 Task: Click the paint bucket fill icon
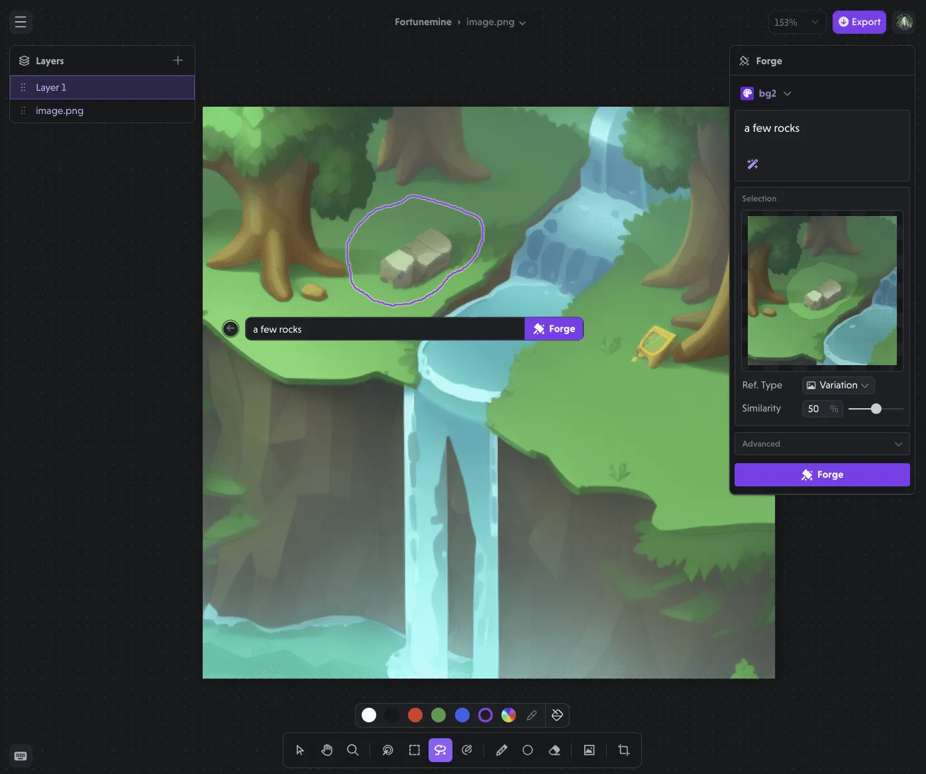click(x=557, y=715)
